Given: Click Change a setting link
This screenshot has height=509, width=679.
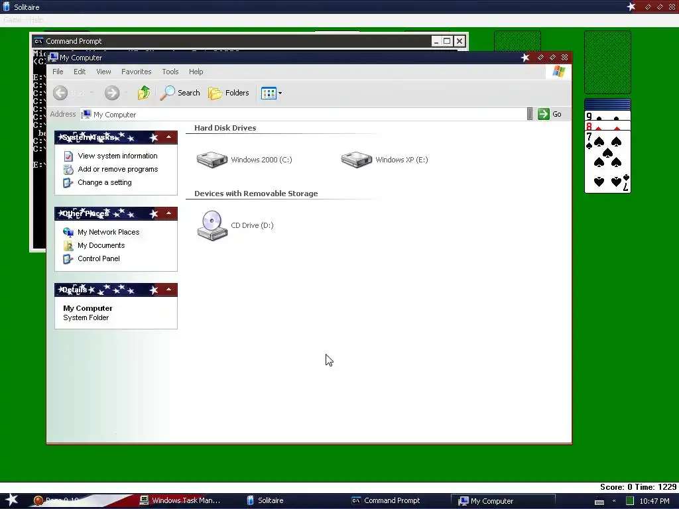Looking at the screenshot, I should pos(104,182).
